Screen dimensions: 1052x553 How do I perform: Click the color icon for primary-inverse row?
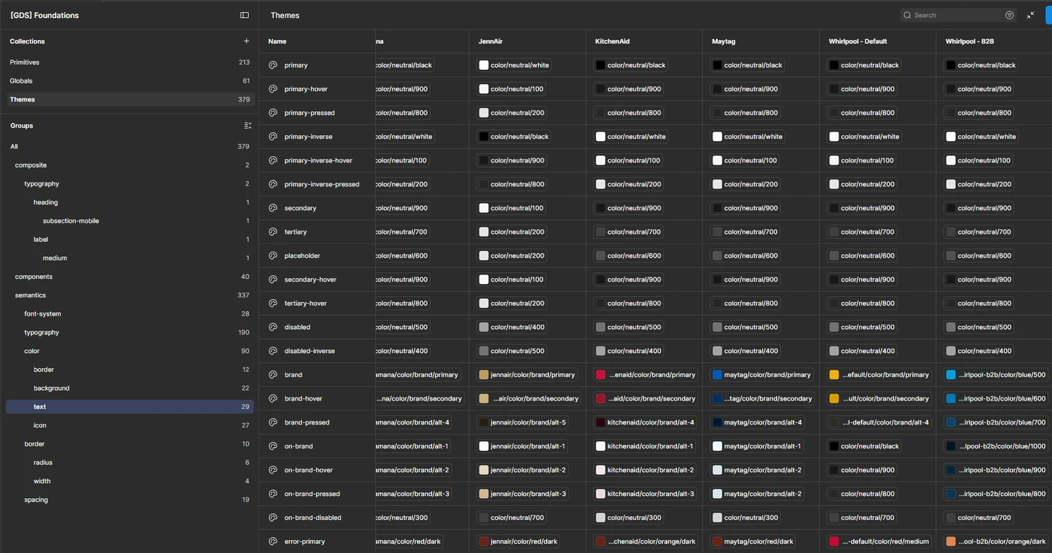click(x=273, y=137)
